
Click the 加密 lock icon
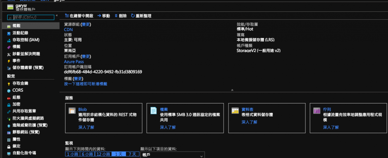tap(9, 104)
